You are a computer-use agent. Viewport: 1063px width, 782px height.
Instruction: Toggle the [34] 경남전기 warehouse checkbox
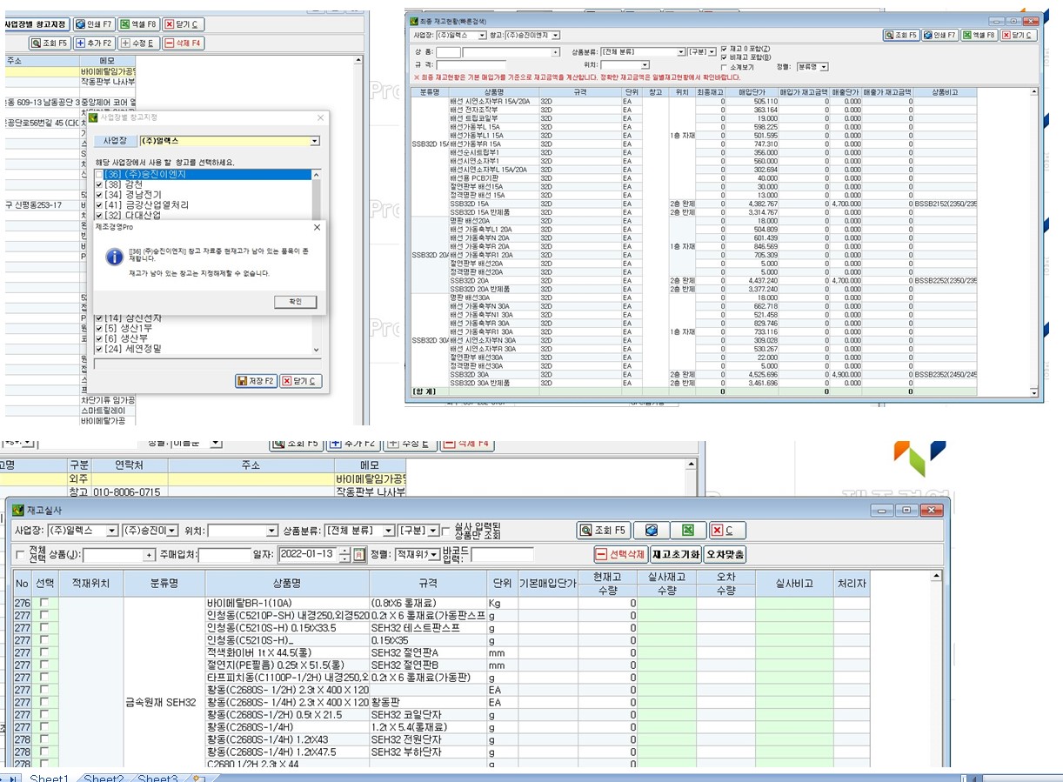pyautogui.click(x=99, y=195)
